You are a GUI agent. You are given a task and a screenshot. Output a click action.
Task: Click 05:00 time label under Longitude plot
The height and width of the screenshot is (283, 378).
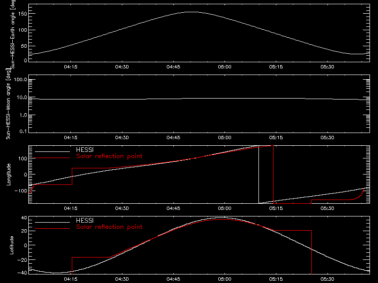click(x=225, y=208)
